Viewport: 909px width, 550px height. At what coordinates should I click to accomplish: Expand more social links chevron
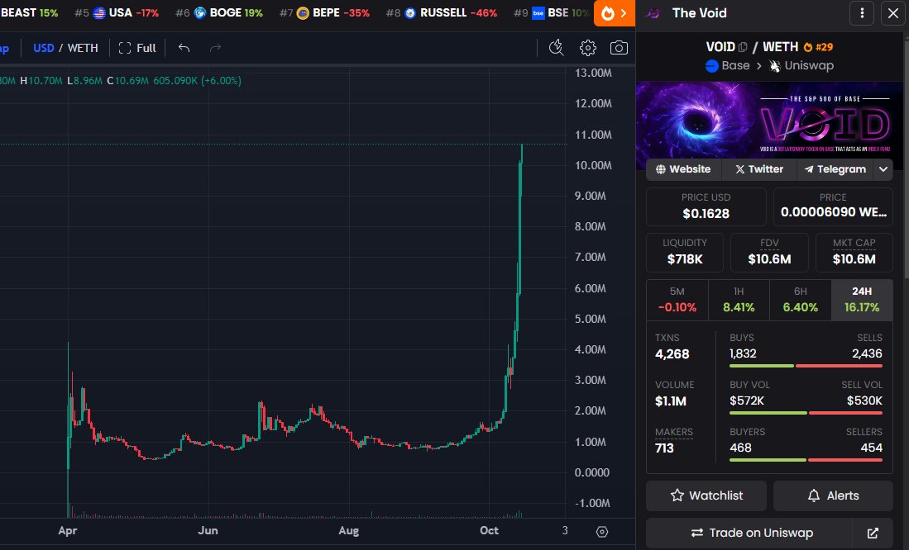coord(883,169)
